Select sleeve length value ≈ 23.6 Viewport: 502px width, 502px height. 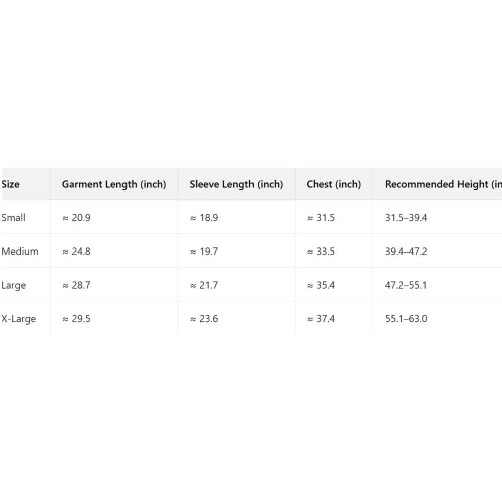(x=204, y=319)
